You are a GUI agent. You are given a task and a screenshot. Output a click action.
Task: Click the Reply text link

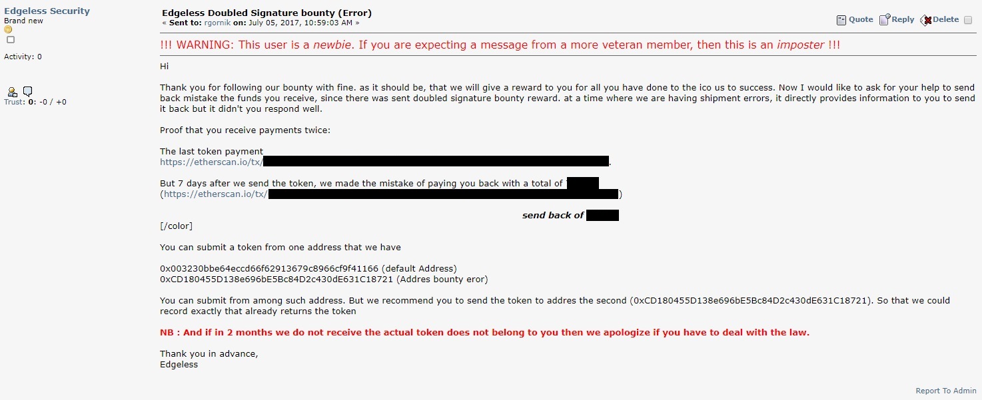[x=903, y=19]
